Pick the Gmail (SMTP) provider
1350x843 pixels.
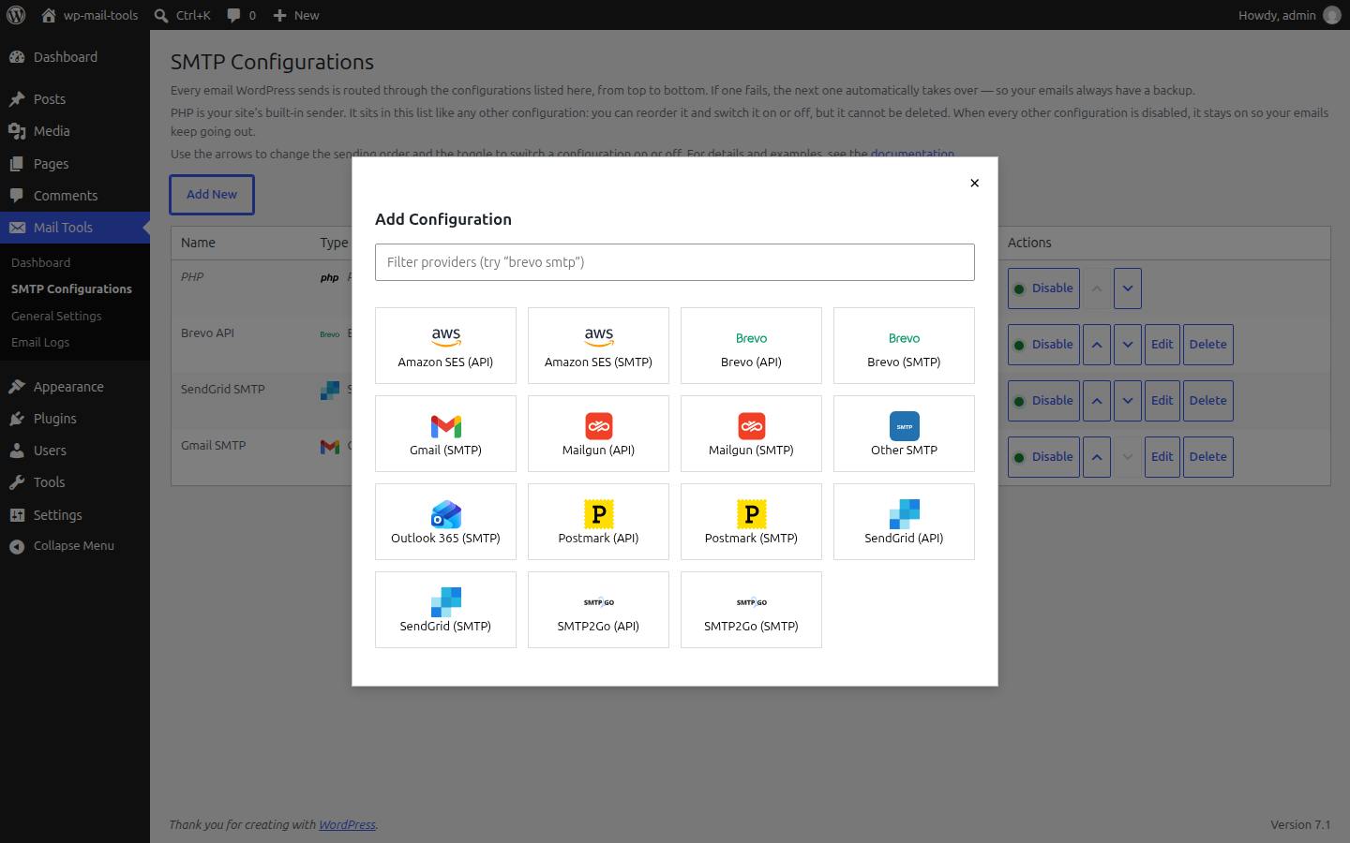[445, 434]
